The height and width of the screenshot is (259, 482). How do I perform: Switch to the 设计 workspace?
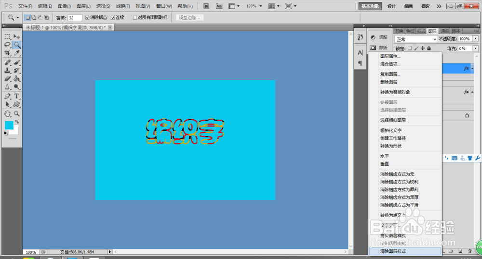(x=391, y=6)
